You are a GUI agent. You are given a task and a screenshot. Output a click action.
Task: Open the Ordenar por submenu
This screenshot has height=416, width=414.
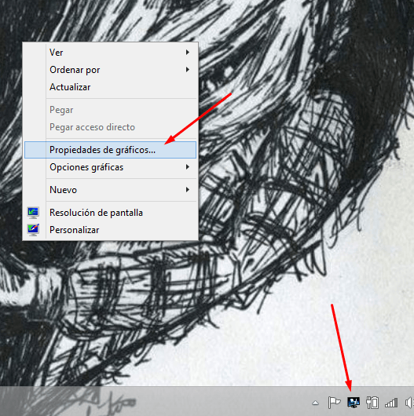pyautogui.click(x=110, y=70)
